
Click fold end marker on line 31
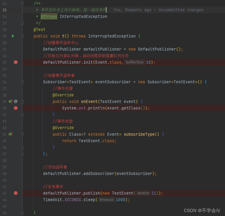[x=22, y=115]
